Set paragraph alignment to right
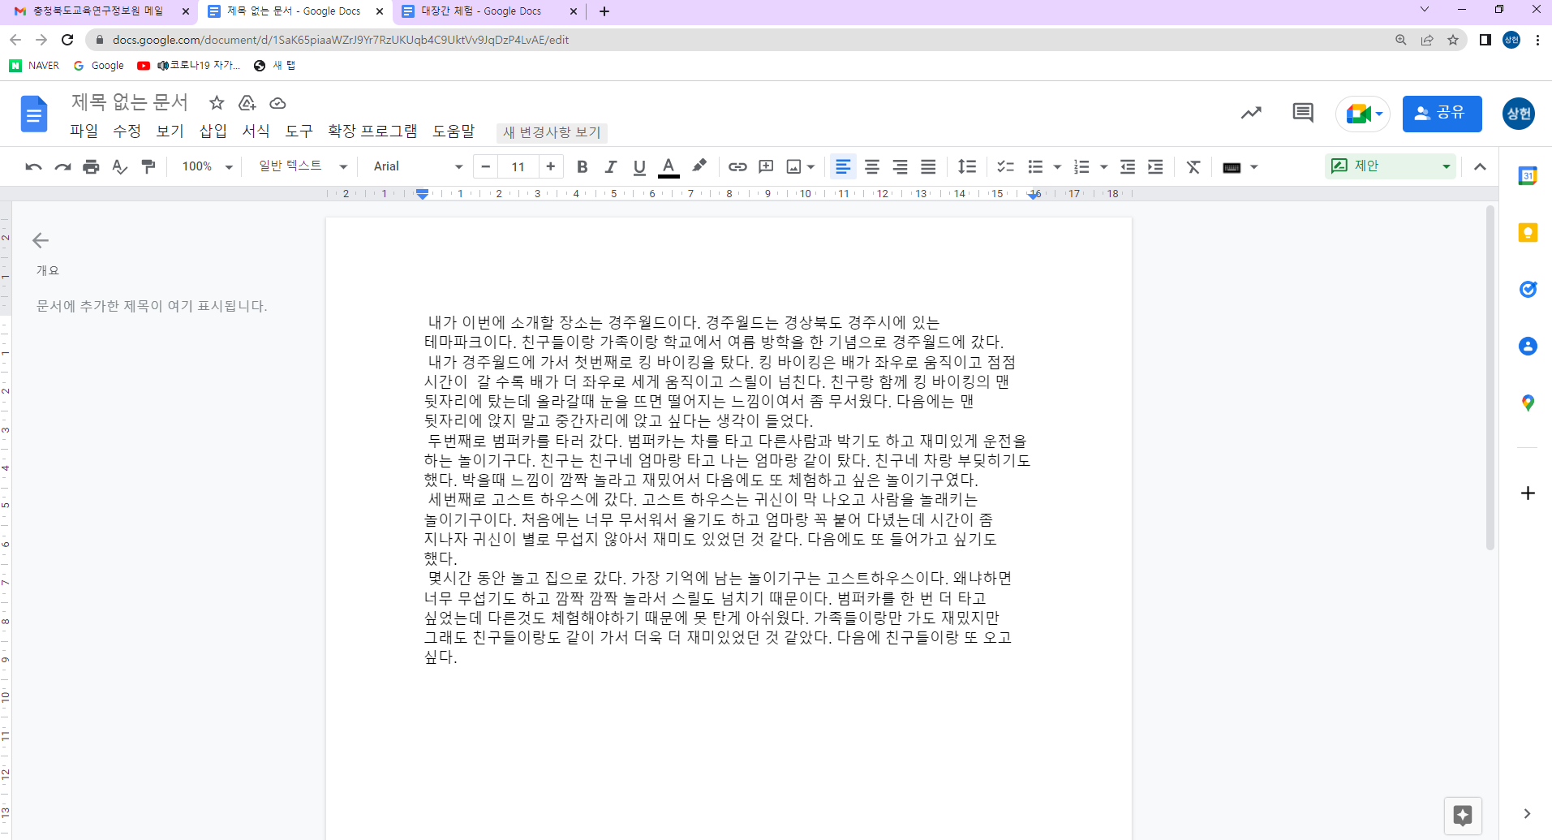 900,167
